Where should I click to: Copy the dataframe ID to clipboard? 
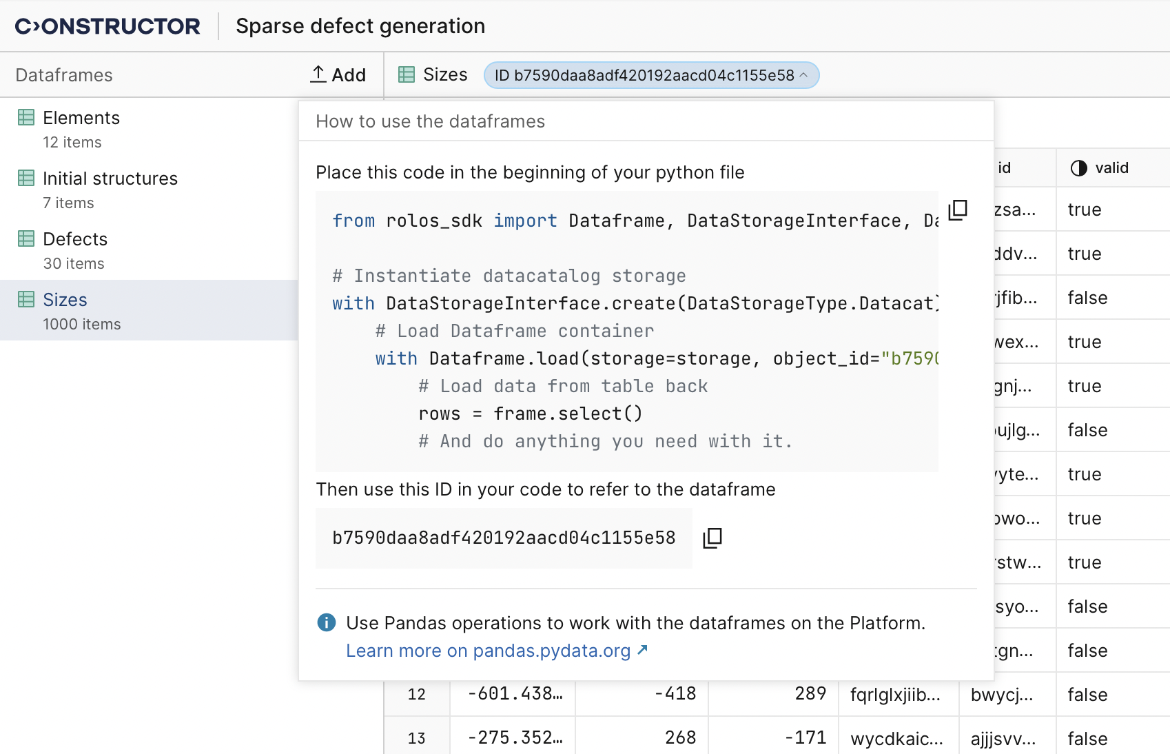pos(712,538)
